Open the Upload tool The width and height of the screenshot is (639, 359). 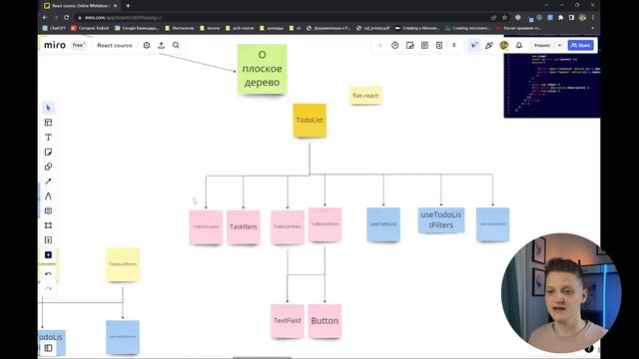click(48, 240)
